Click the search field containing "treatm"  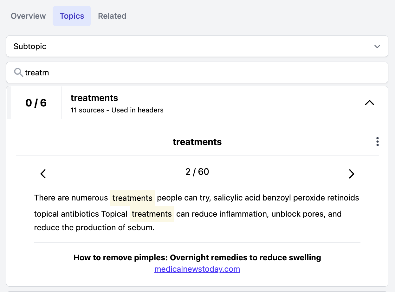[x=203, y=73]
